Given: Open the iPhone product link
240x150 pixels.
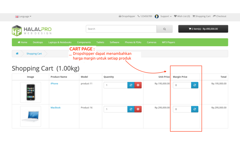Looking at the screenshot, I should 54,84.
